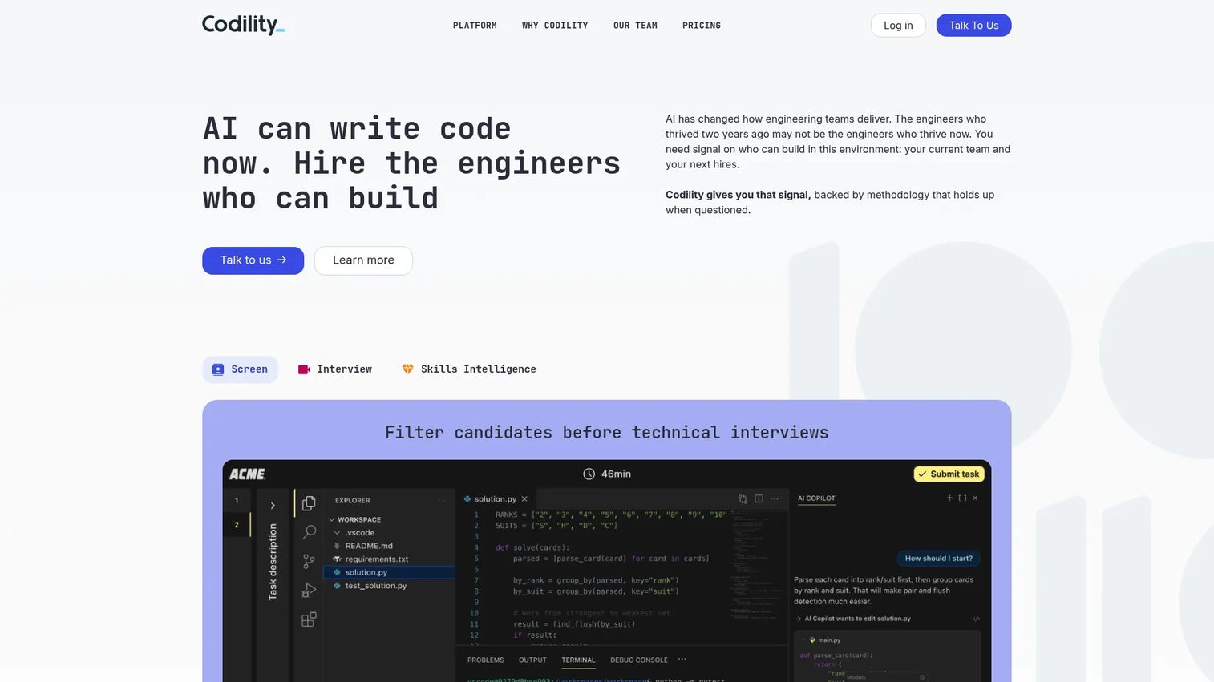
Task: Expand the Task description side panel
Action: 273,506
